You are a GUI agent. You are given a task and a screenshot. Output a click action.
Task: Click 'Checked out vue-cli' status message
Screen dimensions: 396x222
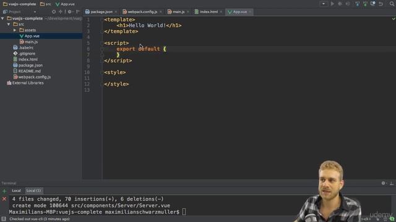40,219
